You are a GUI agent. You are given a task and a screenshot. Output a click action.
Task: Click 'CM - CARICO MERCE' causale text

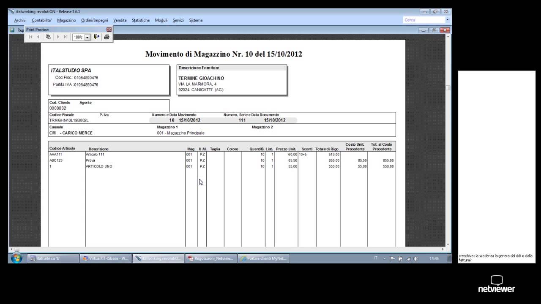(71, 133)
